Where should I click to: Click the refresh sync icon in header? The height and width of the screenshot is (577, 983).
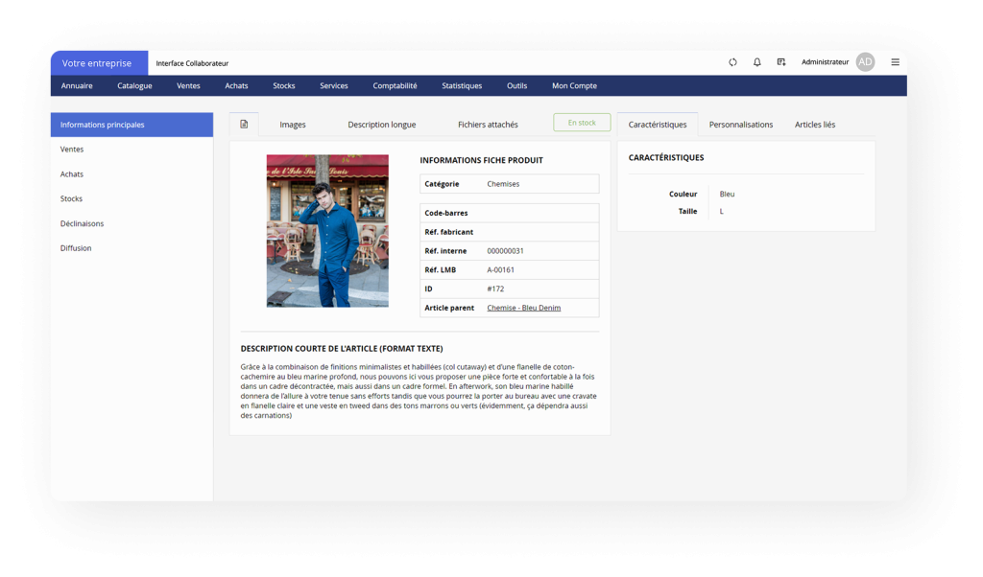[732, 62]
